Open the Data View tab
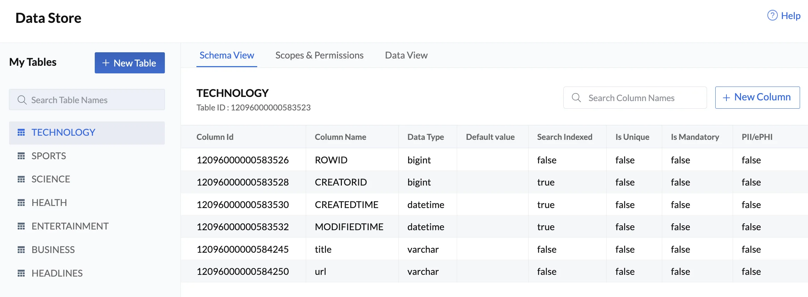 pyautogui.click(x=406, y=55)
